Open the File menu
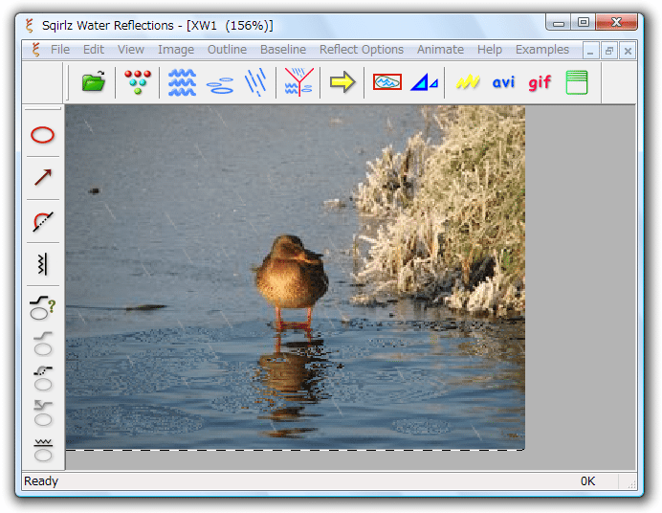This screenshot has width=662, height=513. pyautogui.click(x=60, y=50)
